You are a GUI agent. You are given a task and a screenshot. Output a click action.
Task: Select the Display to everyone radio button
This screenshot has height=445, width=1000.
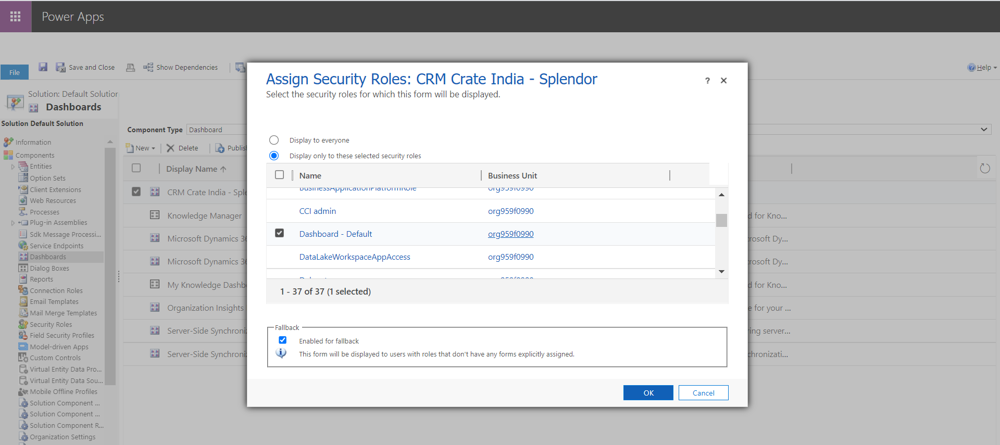274,141
